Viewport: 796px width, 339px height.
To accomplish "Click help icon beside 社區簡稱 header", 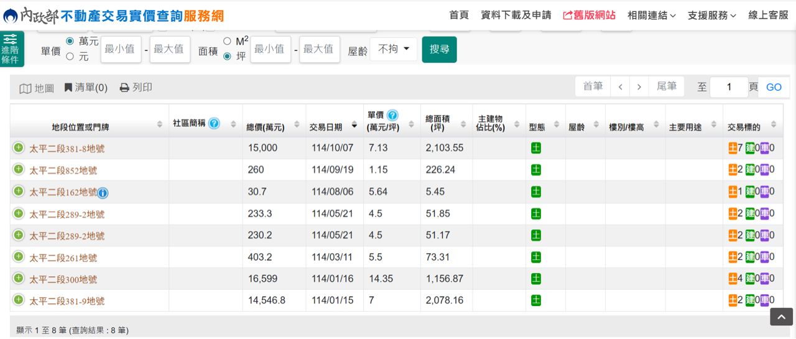I will pyautogui.click(x=214, y=123).
